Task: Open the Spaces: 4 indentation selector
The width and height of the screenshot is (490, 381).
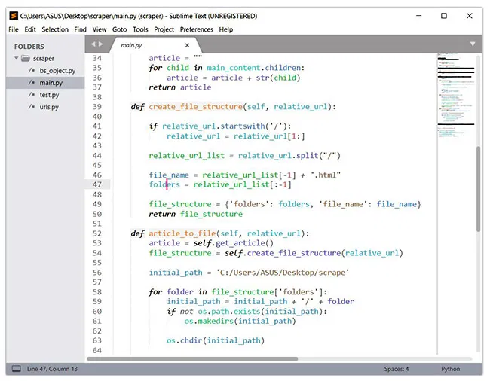Action: coord(396,369)
